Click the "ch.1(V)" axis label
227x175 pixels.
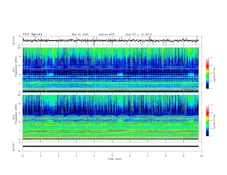[x=14, y=41]
